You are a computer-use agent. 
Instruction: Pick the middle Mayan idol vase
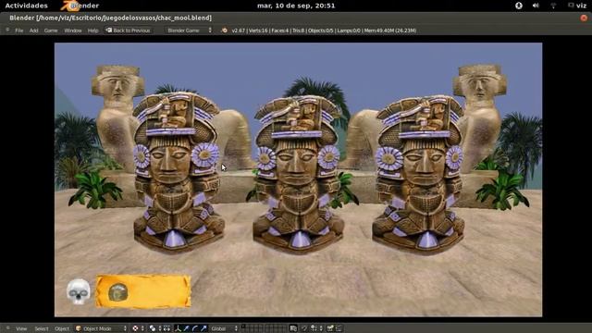(x=298, y=174)
